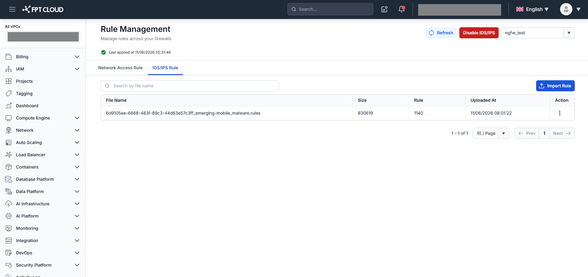Click the Billing sidebar icon
The width and height of the screenshot is (588, 277).
pos(9,57)
